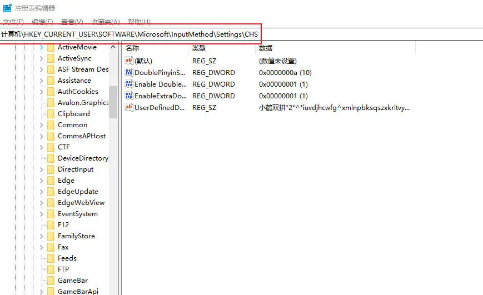Click the Enable Double... DWORD icon
Screen dimensions: 483x295
(129, 84)
